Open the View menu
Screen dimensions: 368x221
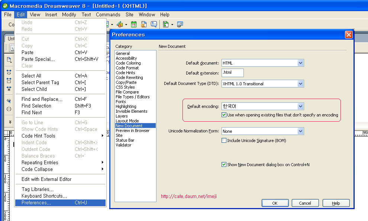[x=35, y=14]
